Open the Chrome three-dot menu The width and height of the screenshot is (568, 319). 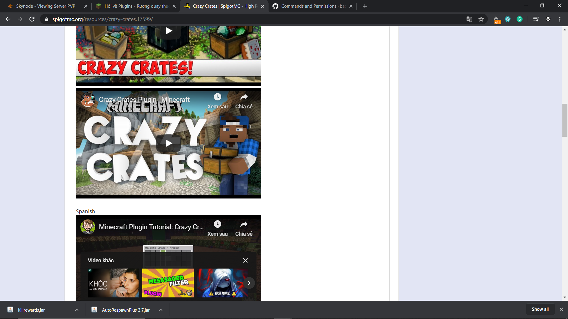[560, 19]
